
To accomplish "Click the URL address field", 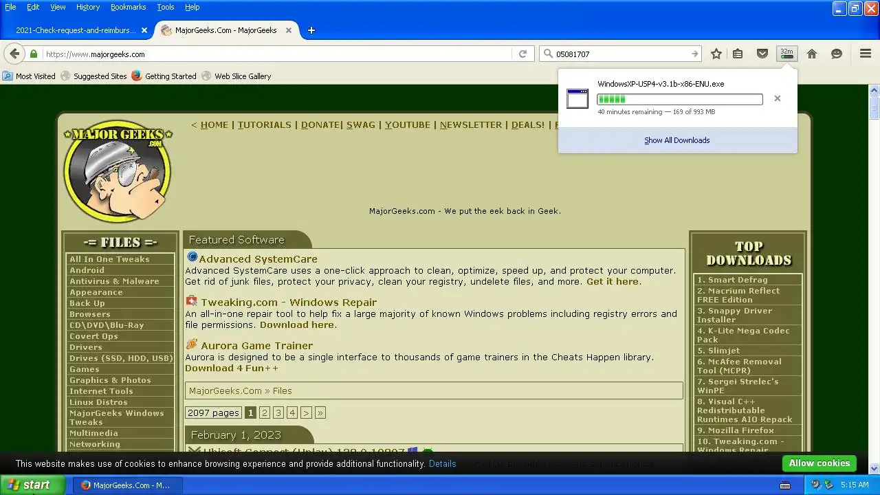I will click(x=277, y=54).
